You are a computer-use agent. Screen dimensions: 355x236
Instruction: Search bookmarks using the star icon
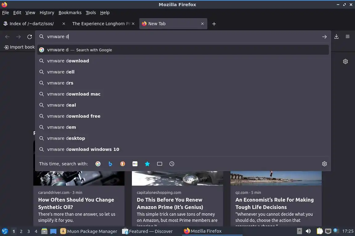point(147,164)
